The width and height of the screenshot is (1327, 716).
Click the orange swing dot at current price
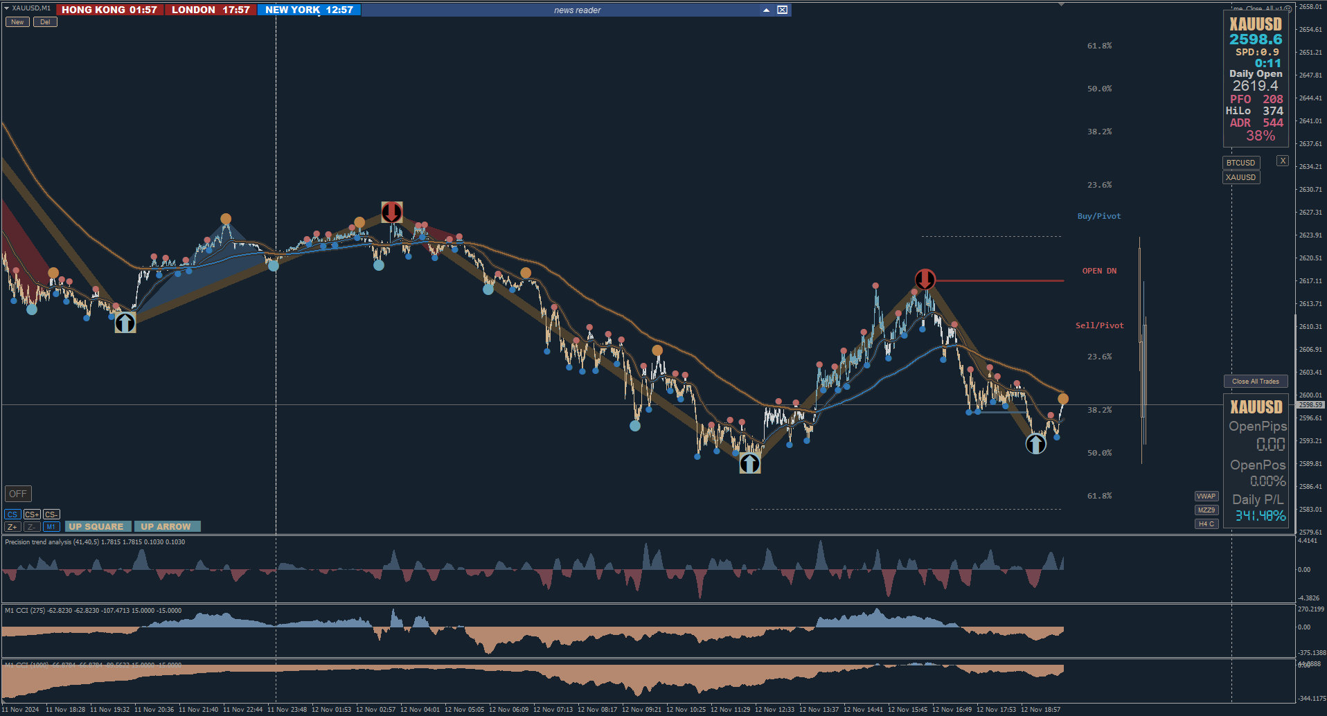coord(1063,399)
